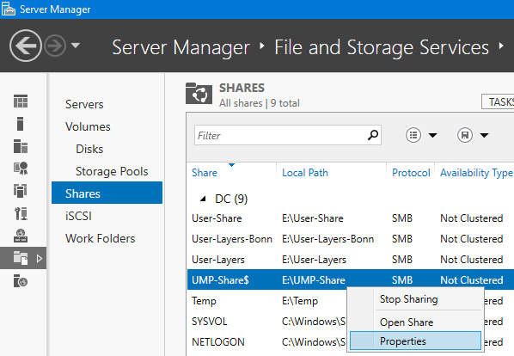Choose Stop Sharing from context menu
514x356 pixels.
tap(415, 299)
